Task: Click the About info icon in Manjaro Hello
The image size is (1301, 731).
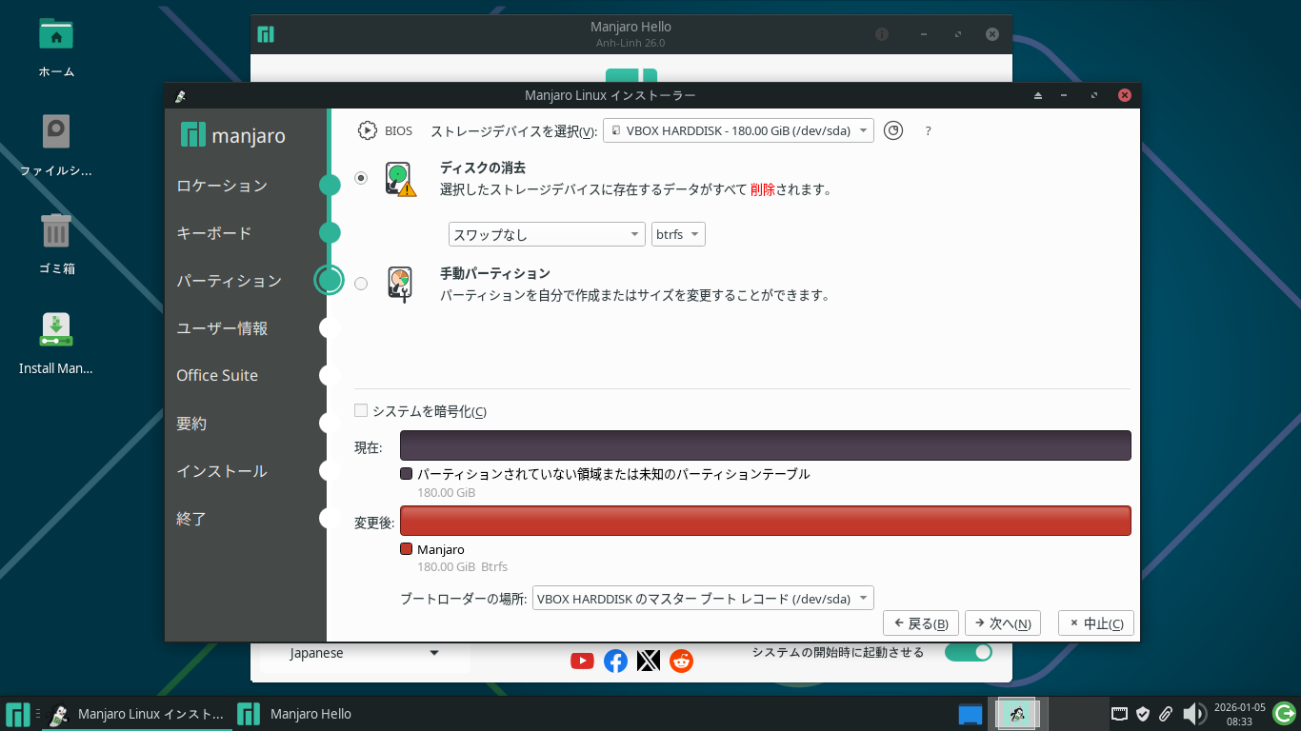Action: pos(882,34)
